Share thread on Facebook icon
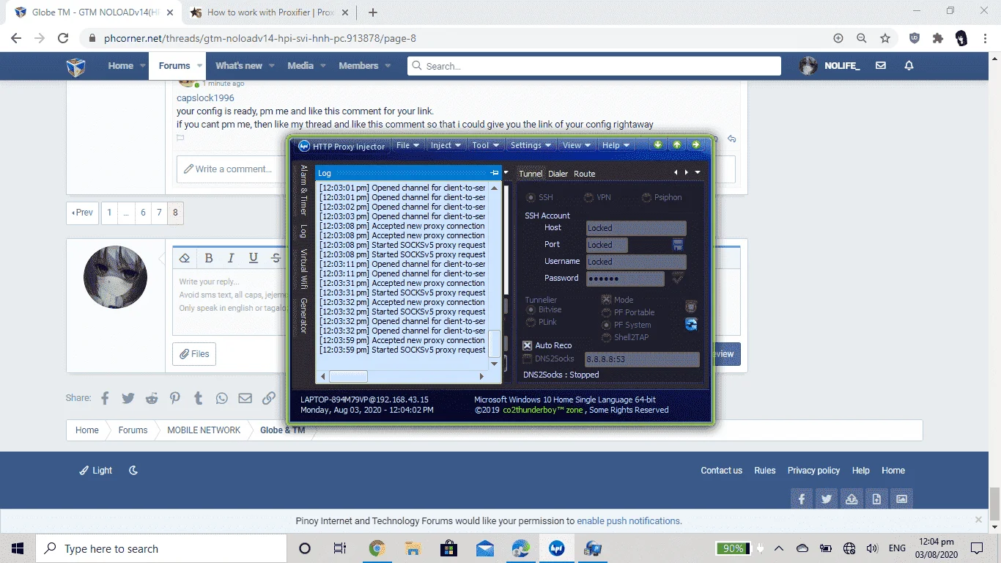The width and height of the screenshot is (1001, 563). tap(105, 398)
